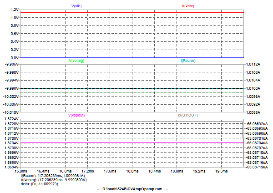Viewport: 273px width, 193px height.
Task: Click the I(Rcurm) cursor readout line
Action: point(53,176)
